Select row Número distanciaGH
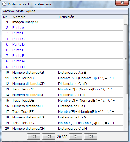Image resolution: width=130 pixels, height=142 pixels. coord(63,129)
